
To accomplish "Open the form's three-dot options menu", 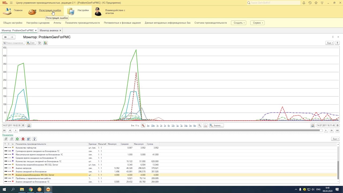I will click(333, 37).
